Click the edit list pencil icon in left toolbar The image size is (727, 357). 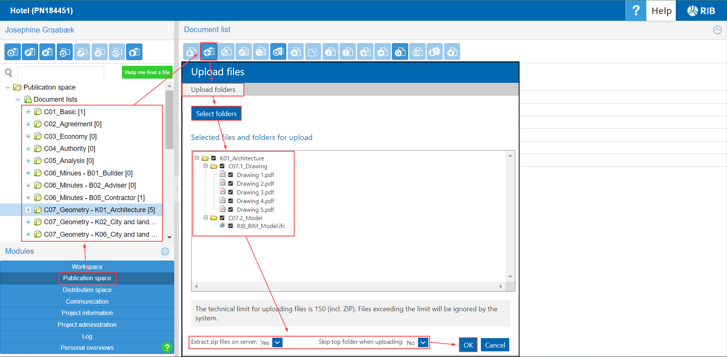click(x=30, y=52)
